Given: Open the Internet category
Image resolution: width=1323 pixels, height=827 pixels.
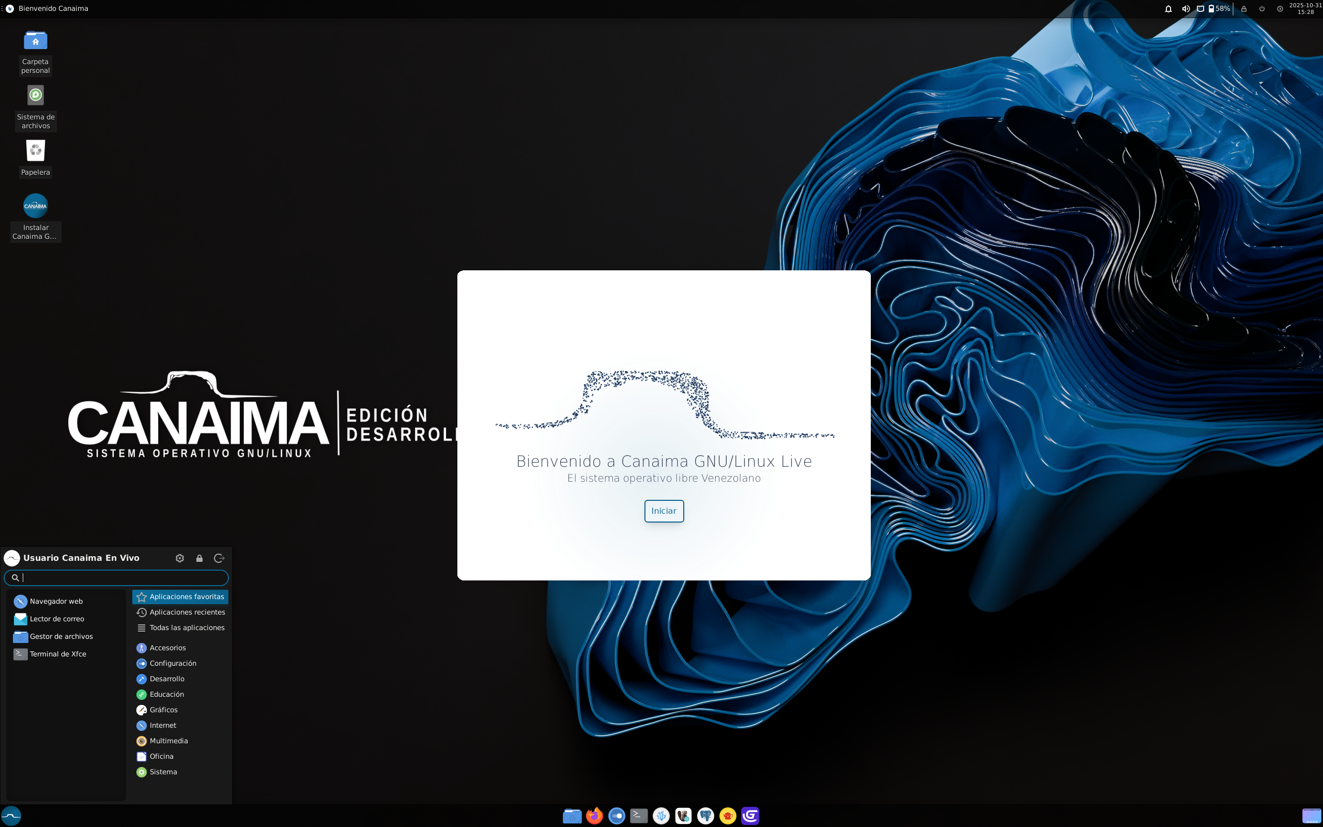Looking at the screenshot, I should pyautogui.click(x=180, y=725).
